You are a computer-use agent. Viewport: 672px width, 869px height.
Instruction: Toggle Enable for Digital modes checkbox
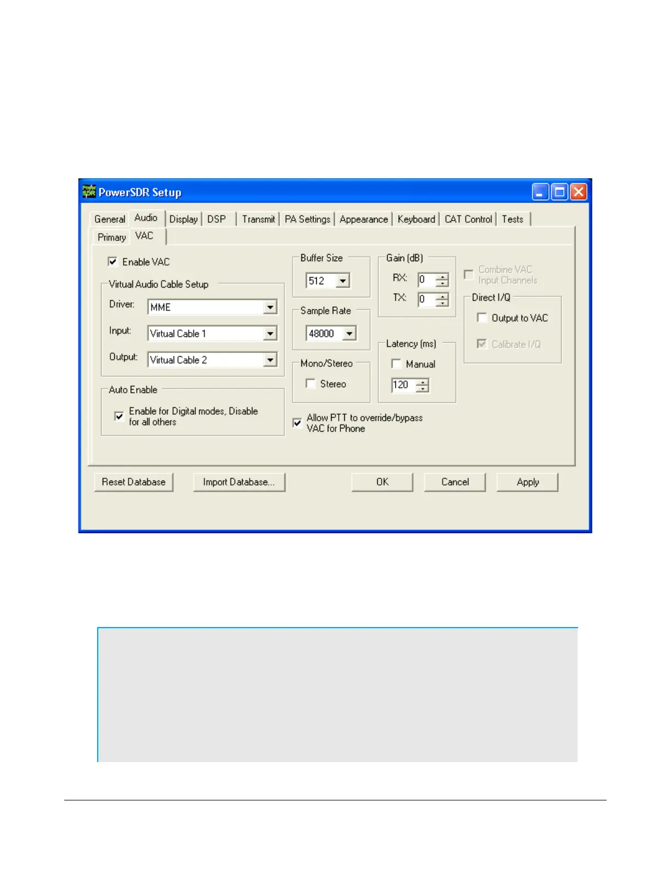119,416
